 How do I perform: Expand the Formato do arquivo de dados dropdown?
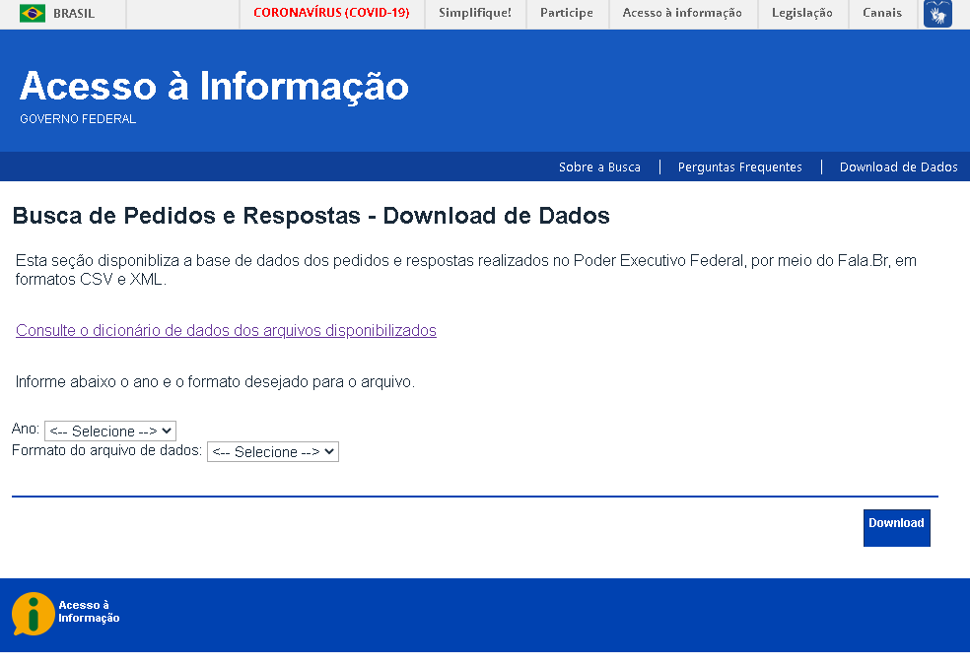point(273,452)
